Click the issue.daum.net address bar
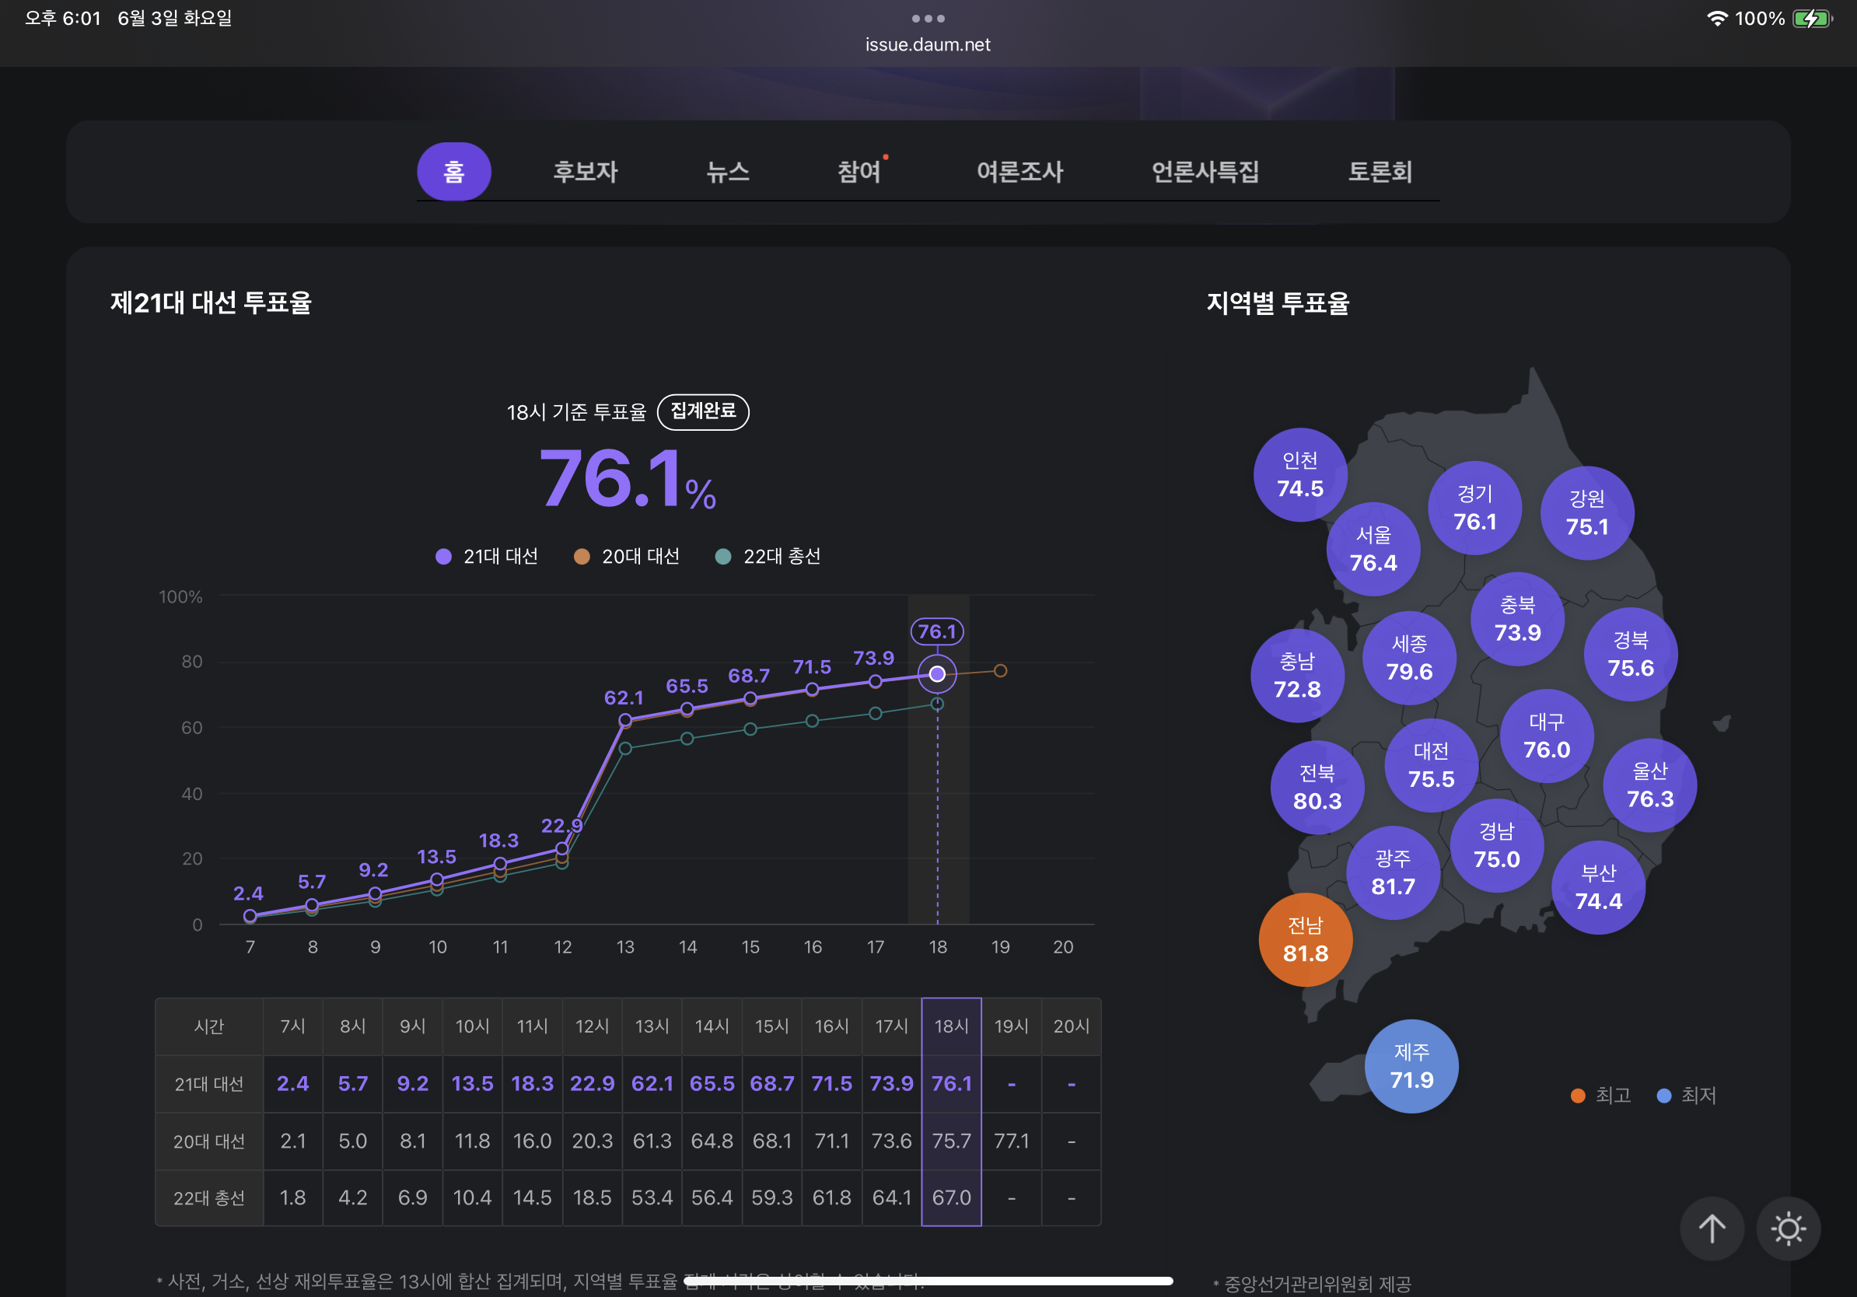 point(928,44)
